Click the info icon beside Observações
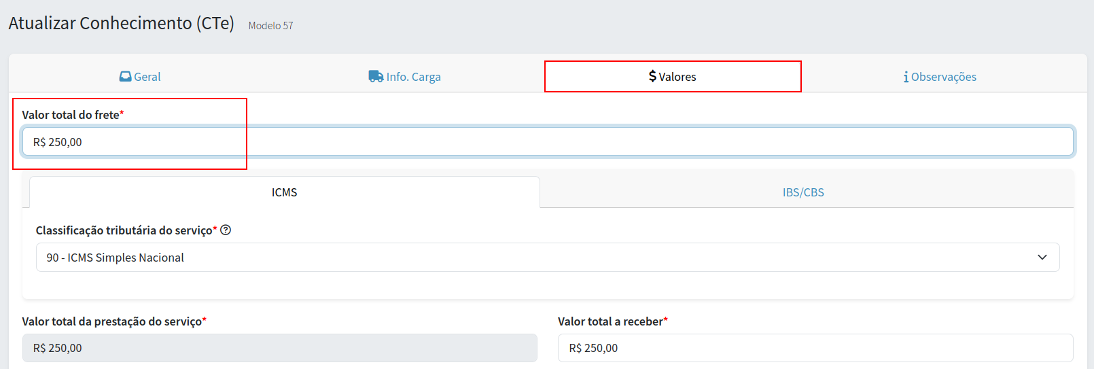 click(906, 77)
